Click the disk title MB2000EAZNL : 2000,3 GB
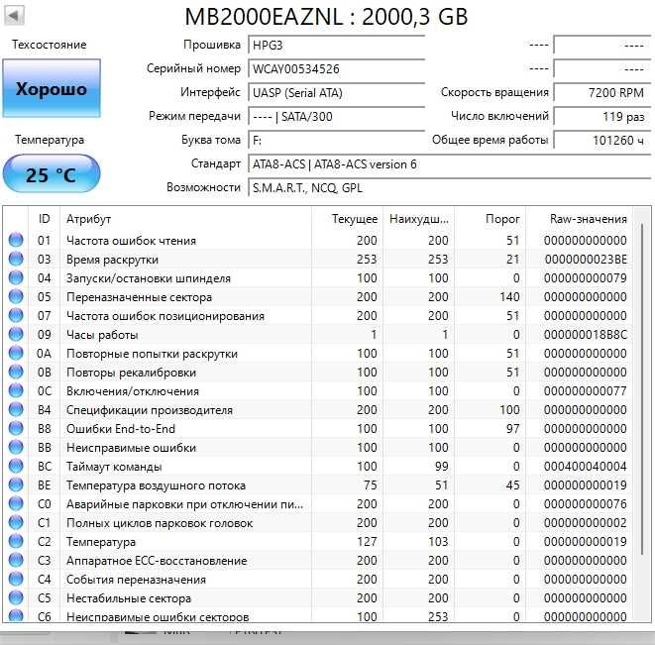 [326, 17]
